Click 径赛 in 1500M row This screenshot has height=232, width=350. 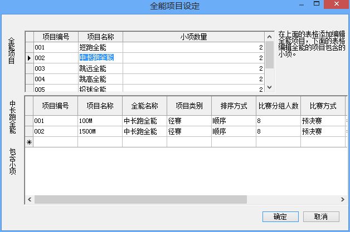click(189, 131)
